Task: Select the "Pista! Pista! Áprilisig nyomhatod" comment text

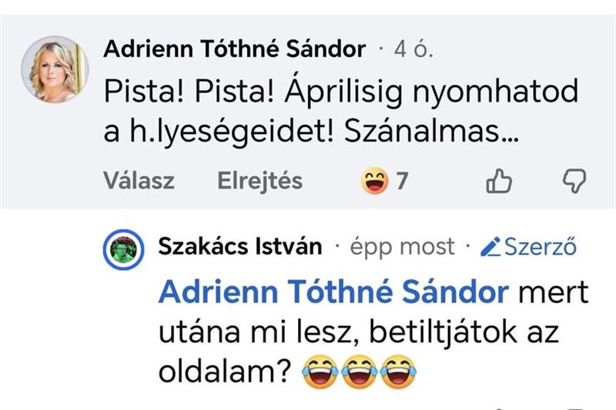Action: click(340, 92)
